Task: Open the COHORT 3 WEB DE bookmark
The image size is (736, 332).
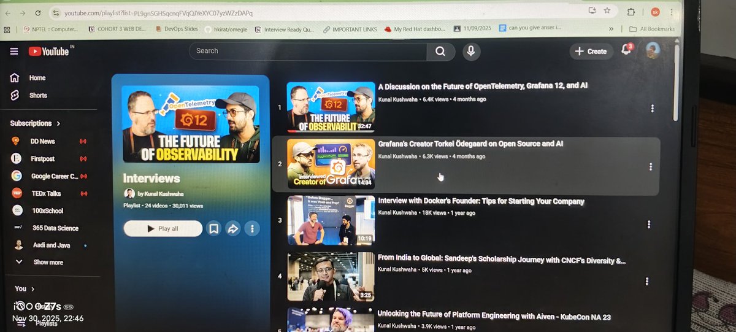Action: click(117, 29)
